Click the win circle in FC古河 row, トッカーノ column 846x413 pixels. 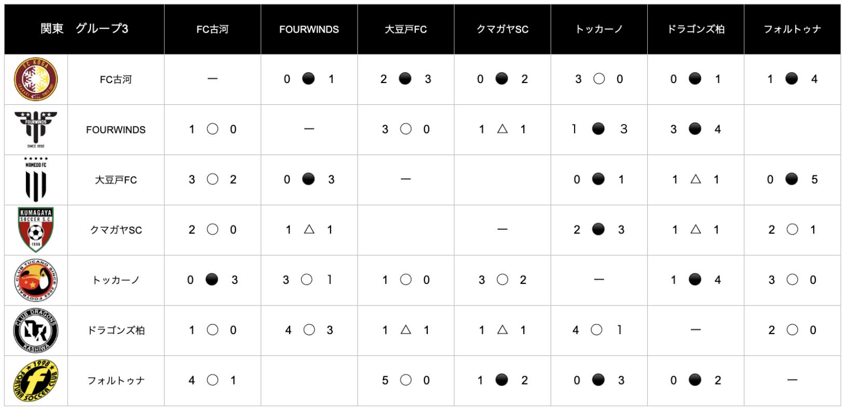pyautogui.click(x=599, y=79)
